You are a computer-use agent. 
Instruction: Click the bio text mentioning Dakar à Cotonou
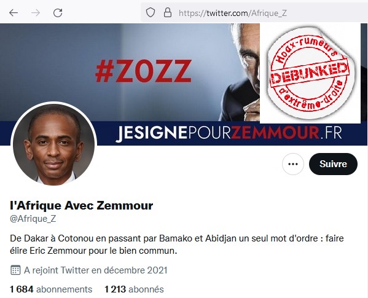[x=177, y=245]
